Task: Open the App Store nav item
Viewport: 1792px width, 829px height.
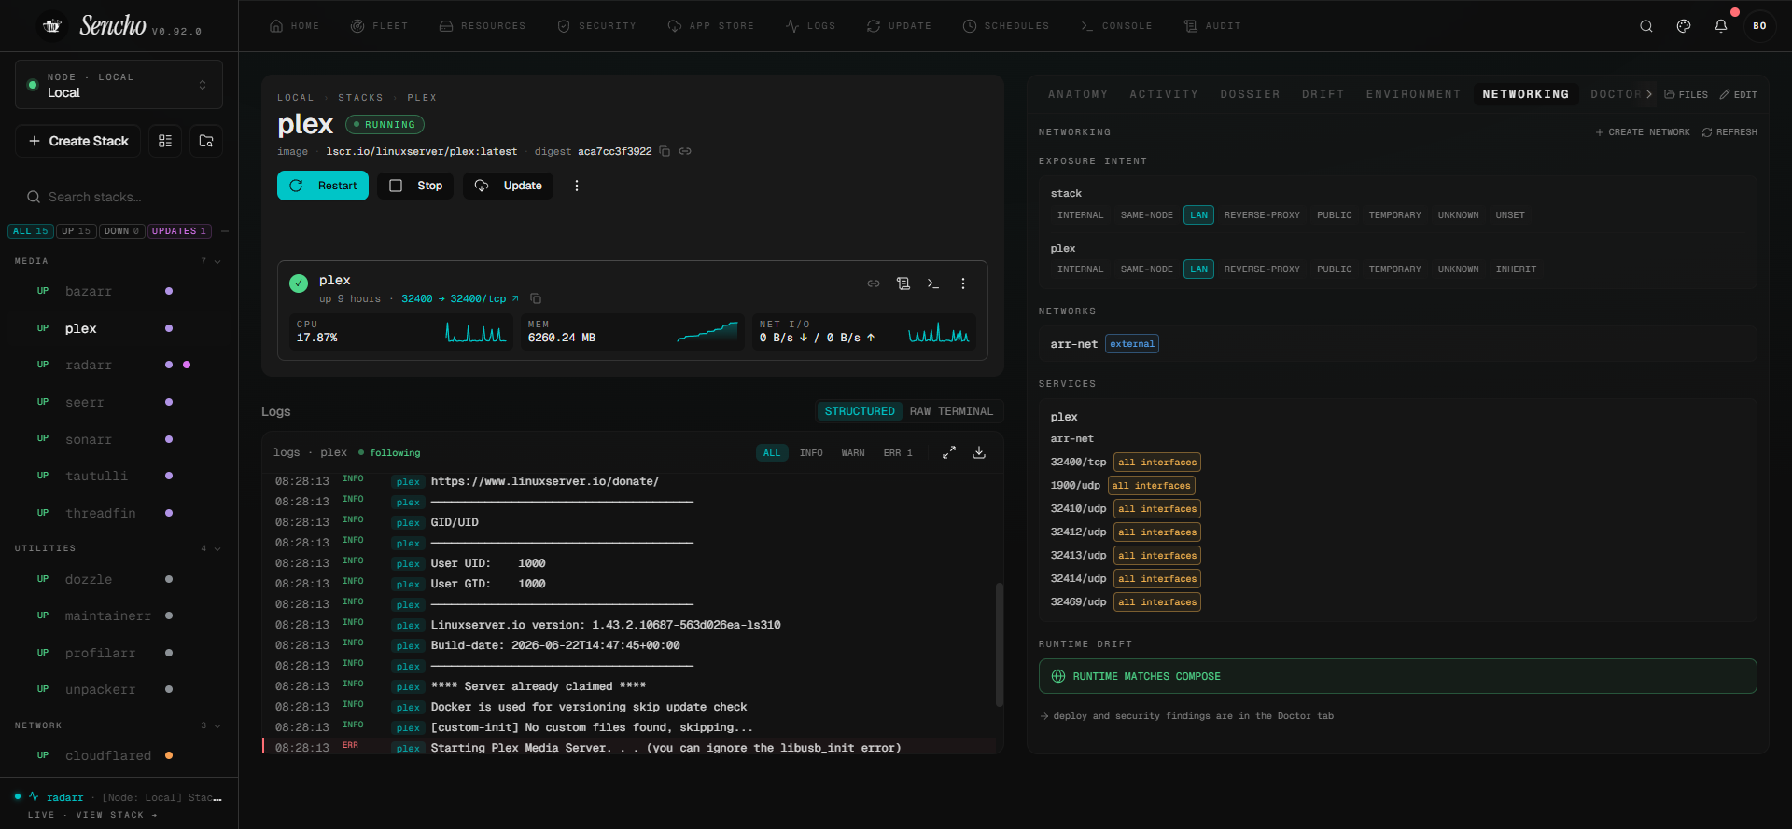Action: point(710,26)
